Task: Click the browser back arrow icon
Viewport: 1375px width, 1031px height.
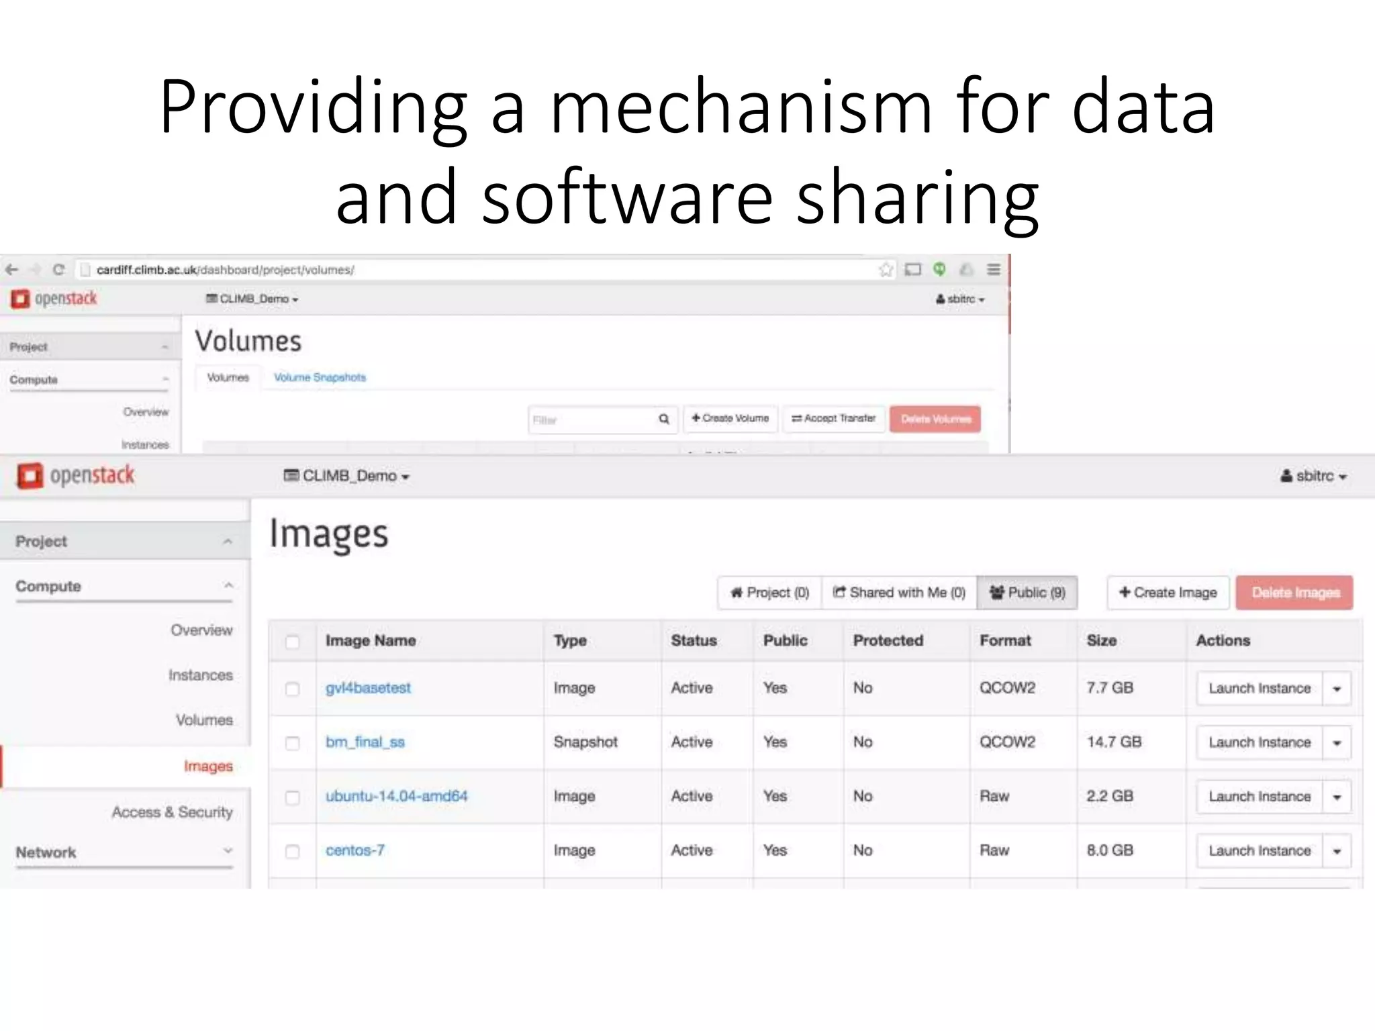Action: pyautogui.click(x=11, y=270)
